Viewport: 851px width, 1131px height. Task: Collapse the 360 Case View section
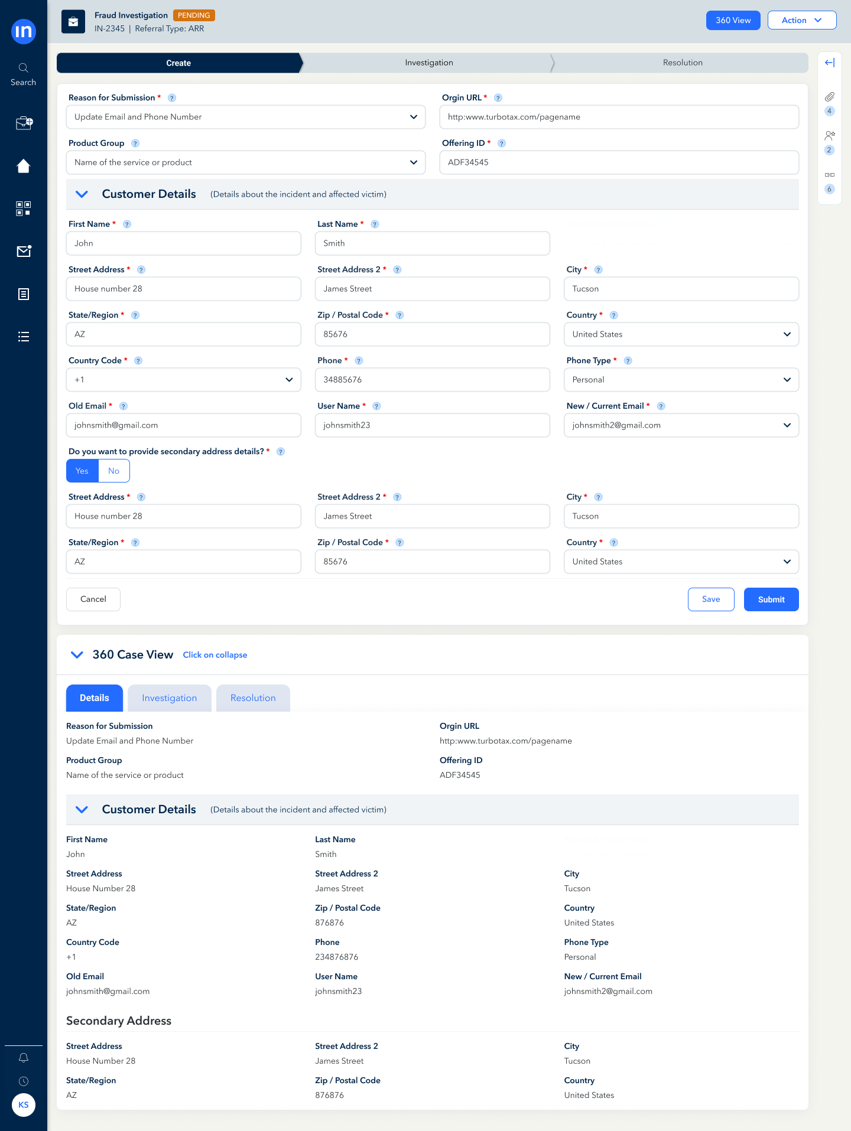click(x=77, y=654)
